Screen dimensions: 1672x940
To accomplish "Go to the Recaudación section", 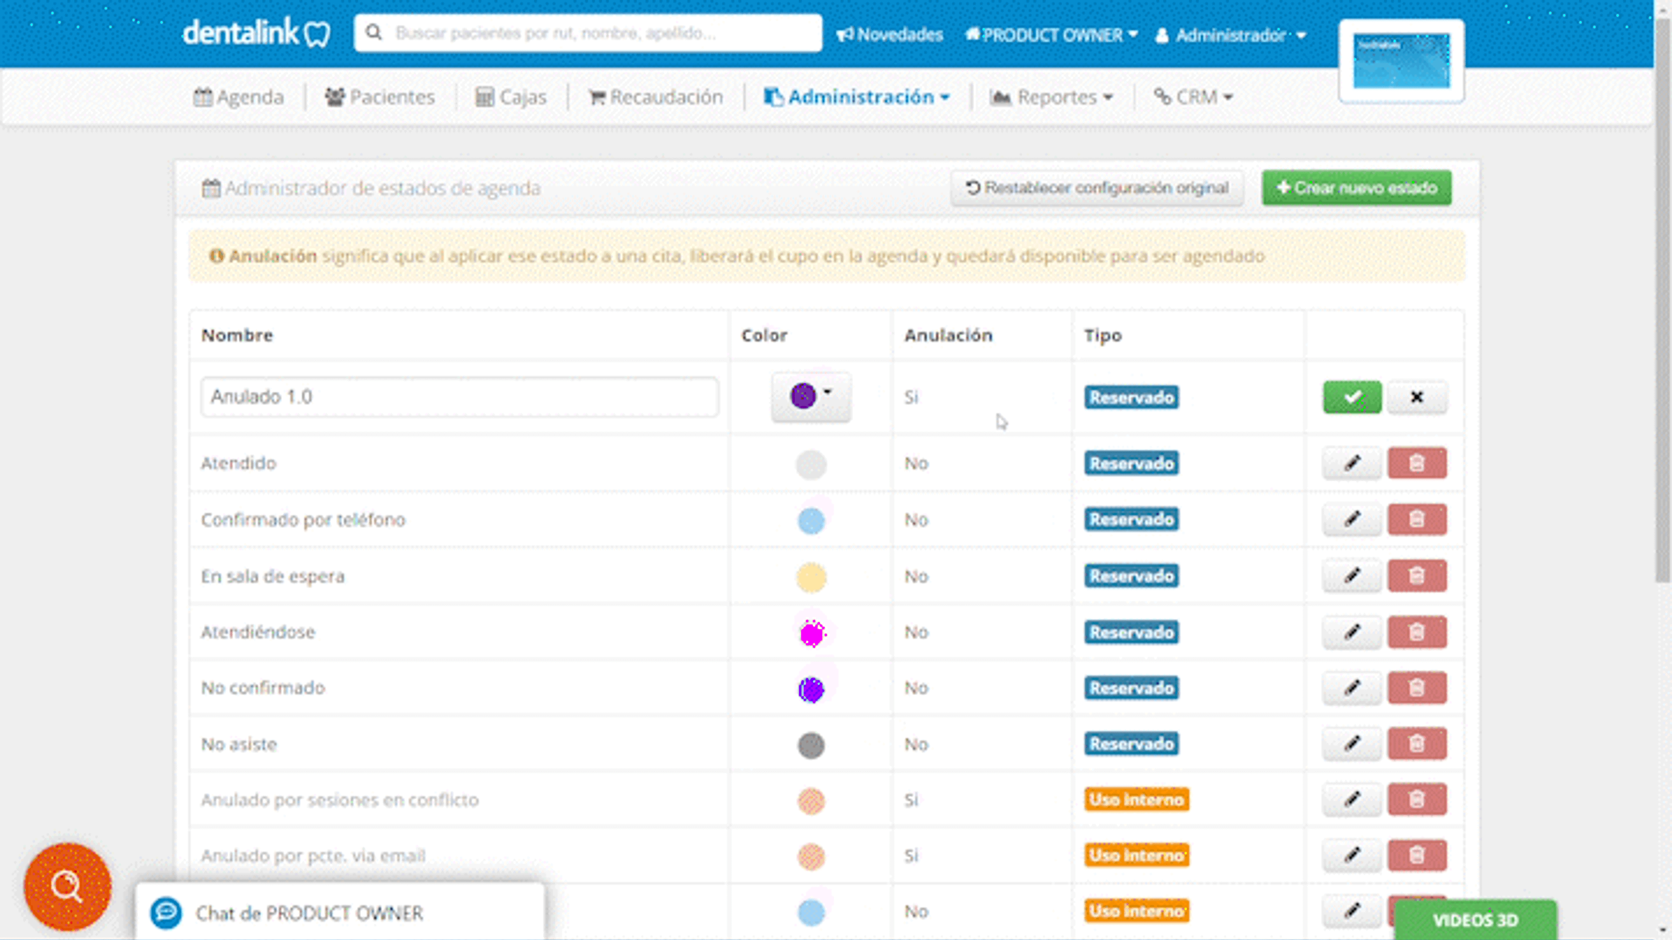I will (x=656, y=97).
